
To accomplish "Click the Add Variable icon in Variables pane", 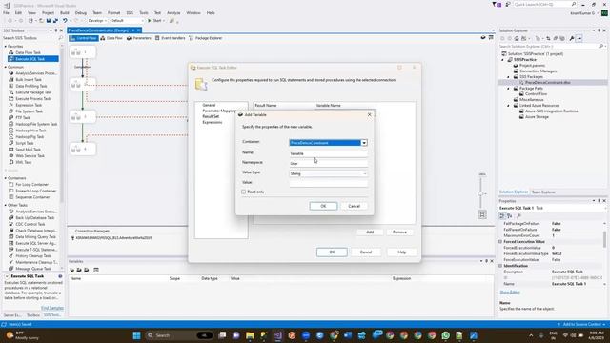I will 72,270.
